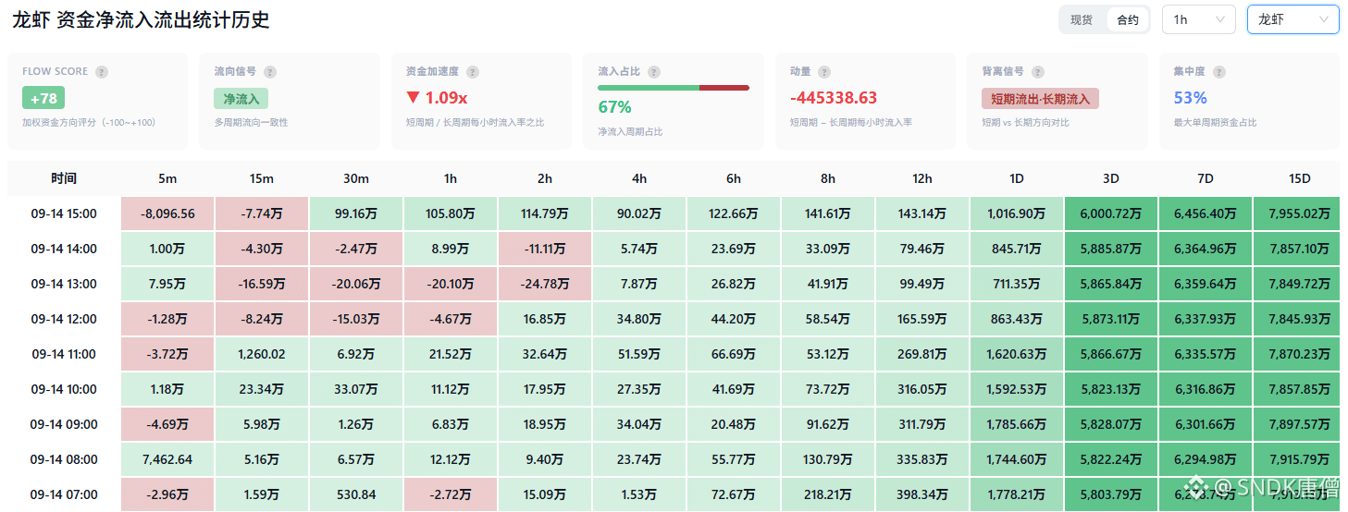Click question mark icon beside 集中度
Screen dimensions: 1348x512
(1218, 72)
